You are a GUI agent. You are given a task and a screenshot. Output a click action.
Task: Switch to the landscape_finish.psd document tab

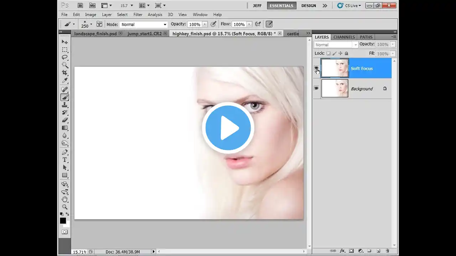click(x=95, y=34)
